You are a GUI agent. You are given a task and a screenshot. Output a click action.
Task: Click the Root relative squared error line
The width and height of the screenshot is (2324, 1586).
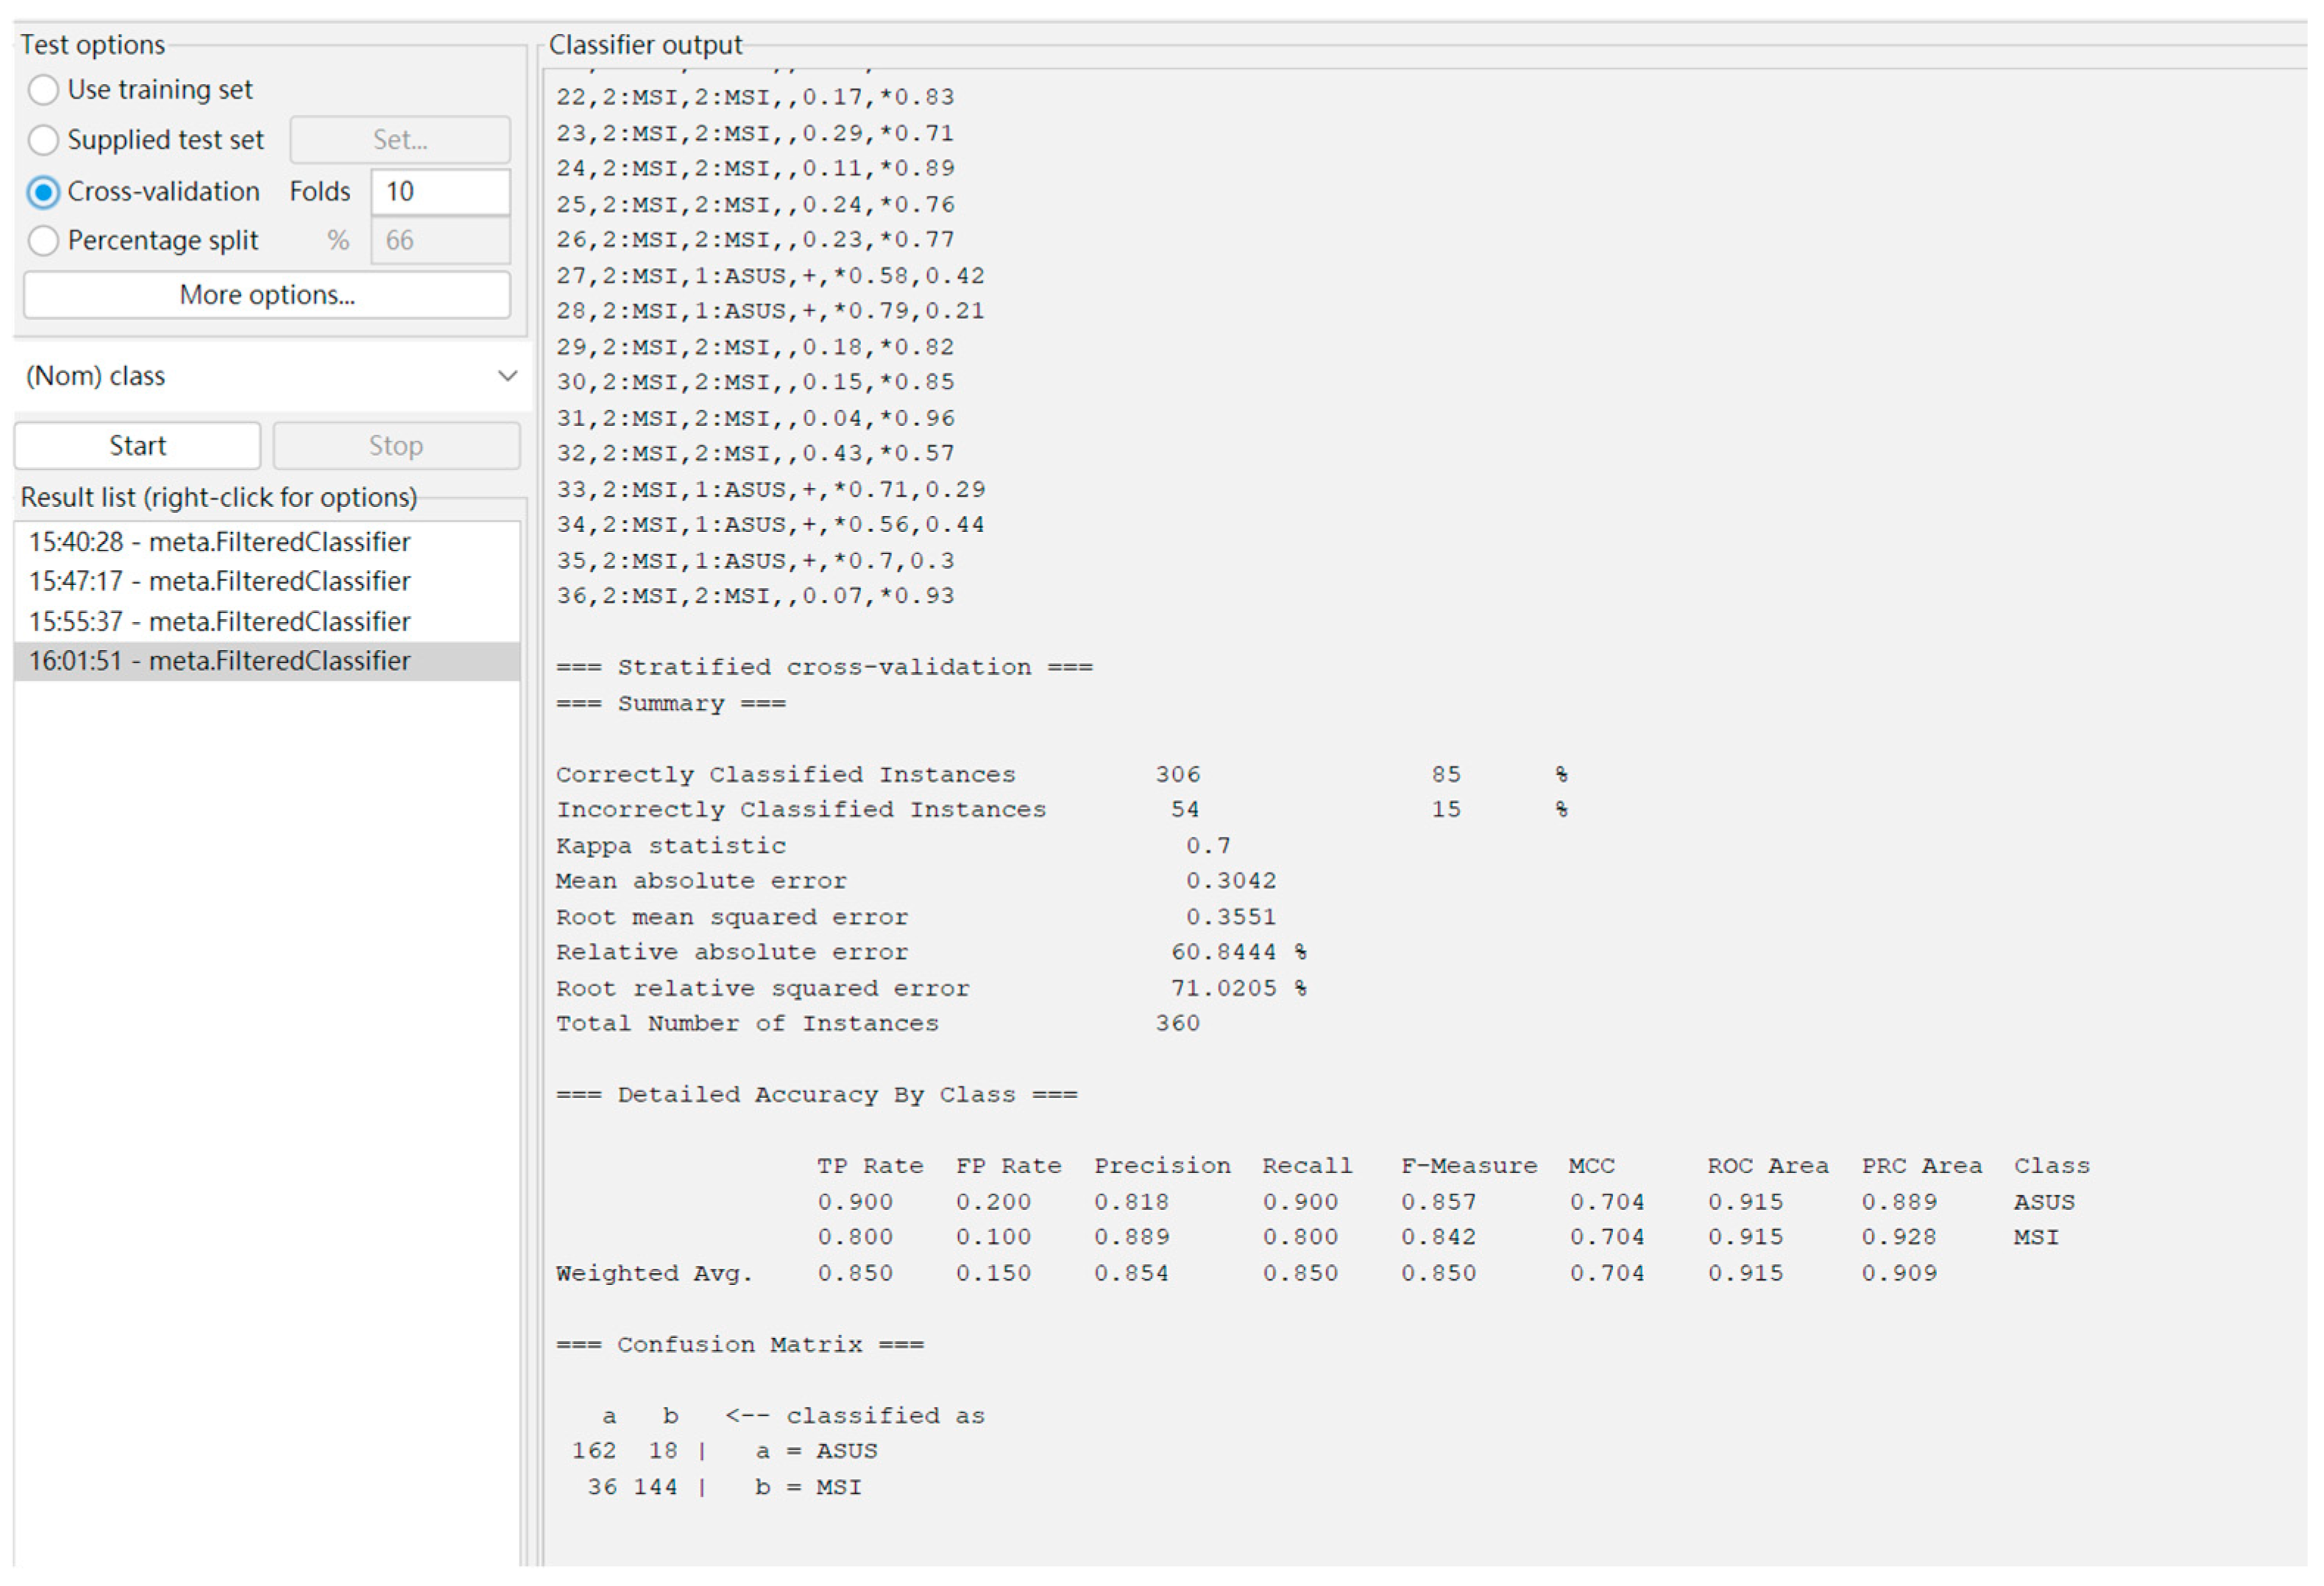click(931, 989)
